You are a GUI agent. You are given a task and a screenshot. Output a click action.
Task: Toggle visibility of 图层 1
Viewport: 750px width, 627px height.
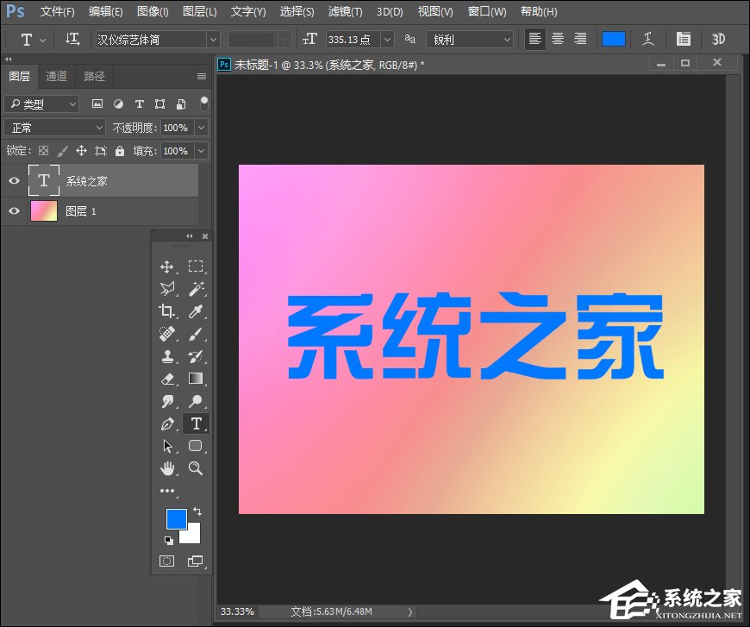(14, 210)
